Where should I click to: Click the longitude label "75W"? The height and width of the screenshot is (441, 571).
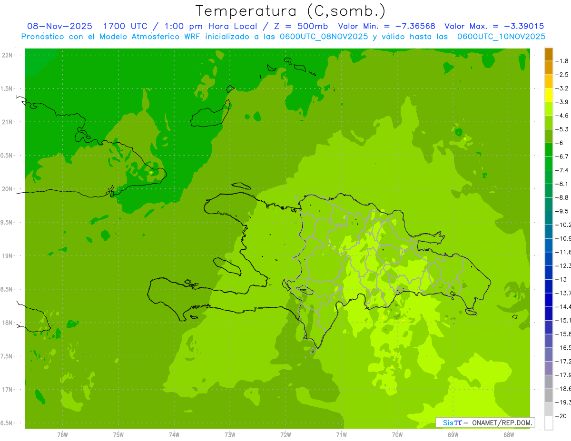(118, 434)
